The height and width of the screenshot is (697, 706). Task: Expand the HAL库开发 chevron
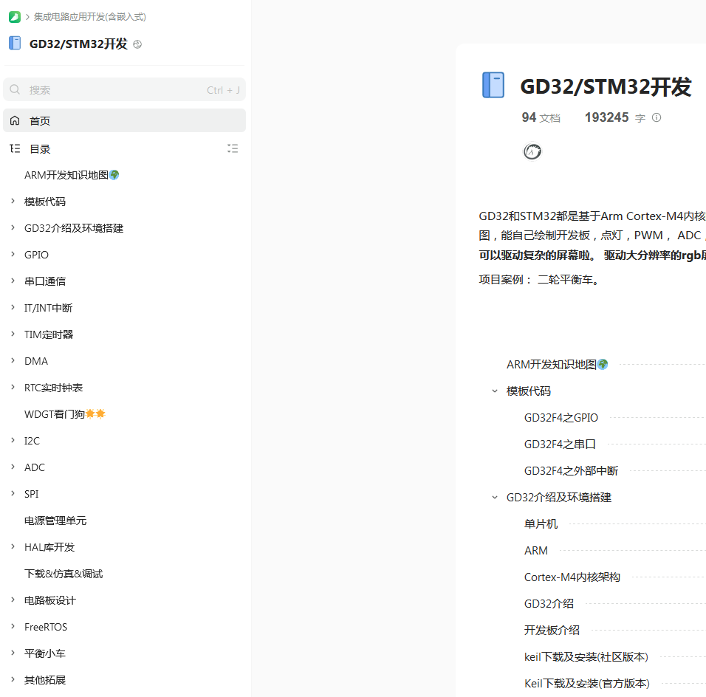[x=13, y=546]
